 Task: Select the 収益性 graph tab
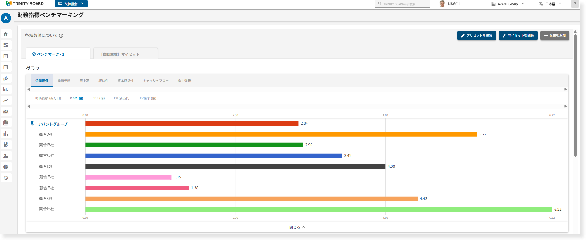coord(103,81)
